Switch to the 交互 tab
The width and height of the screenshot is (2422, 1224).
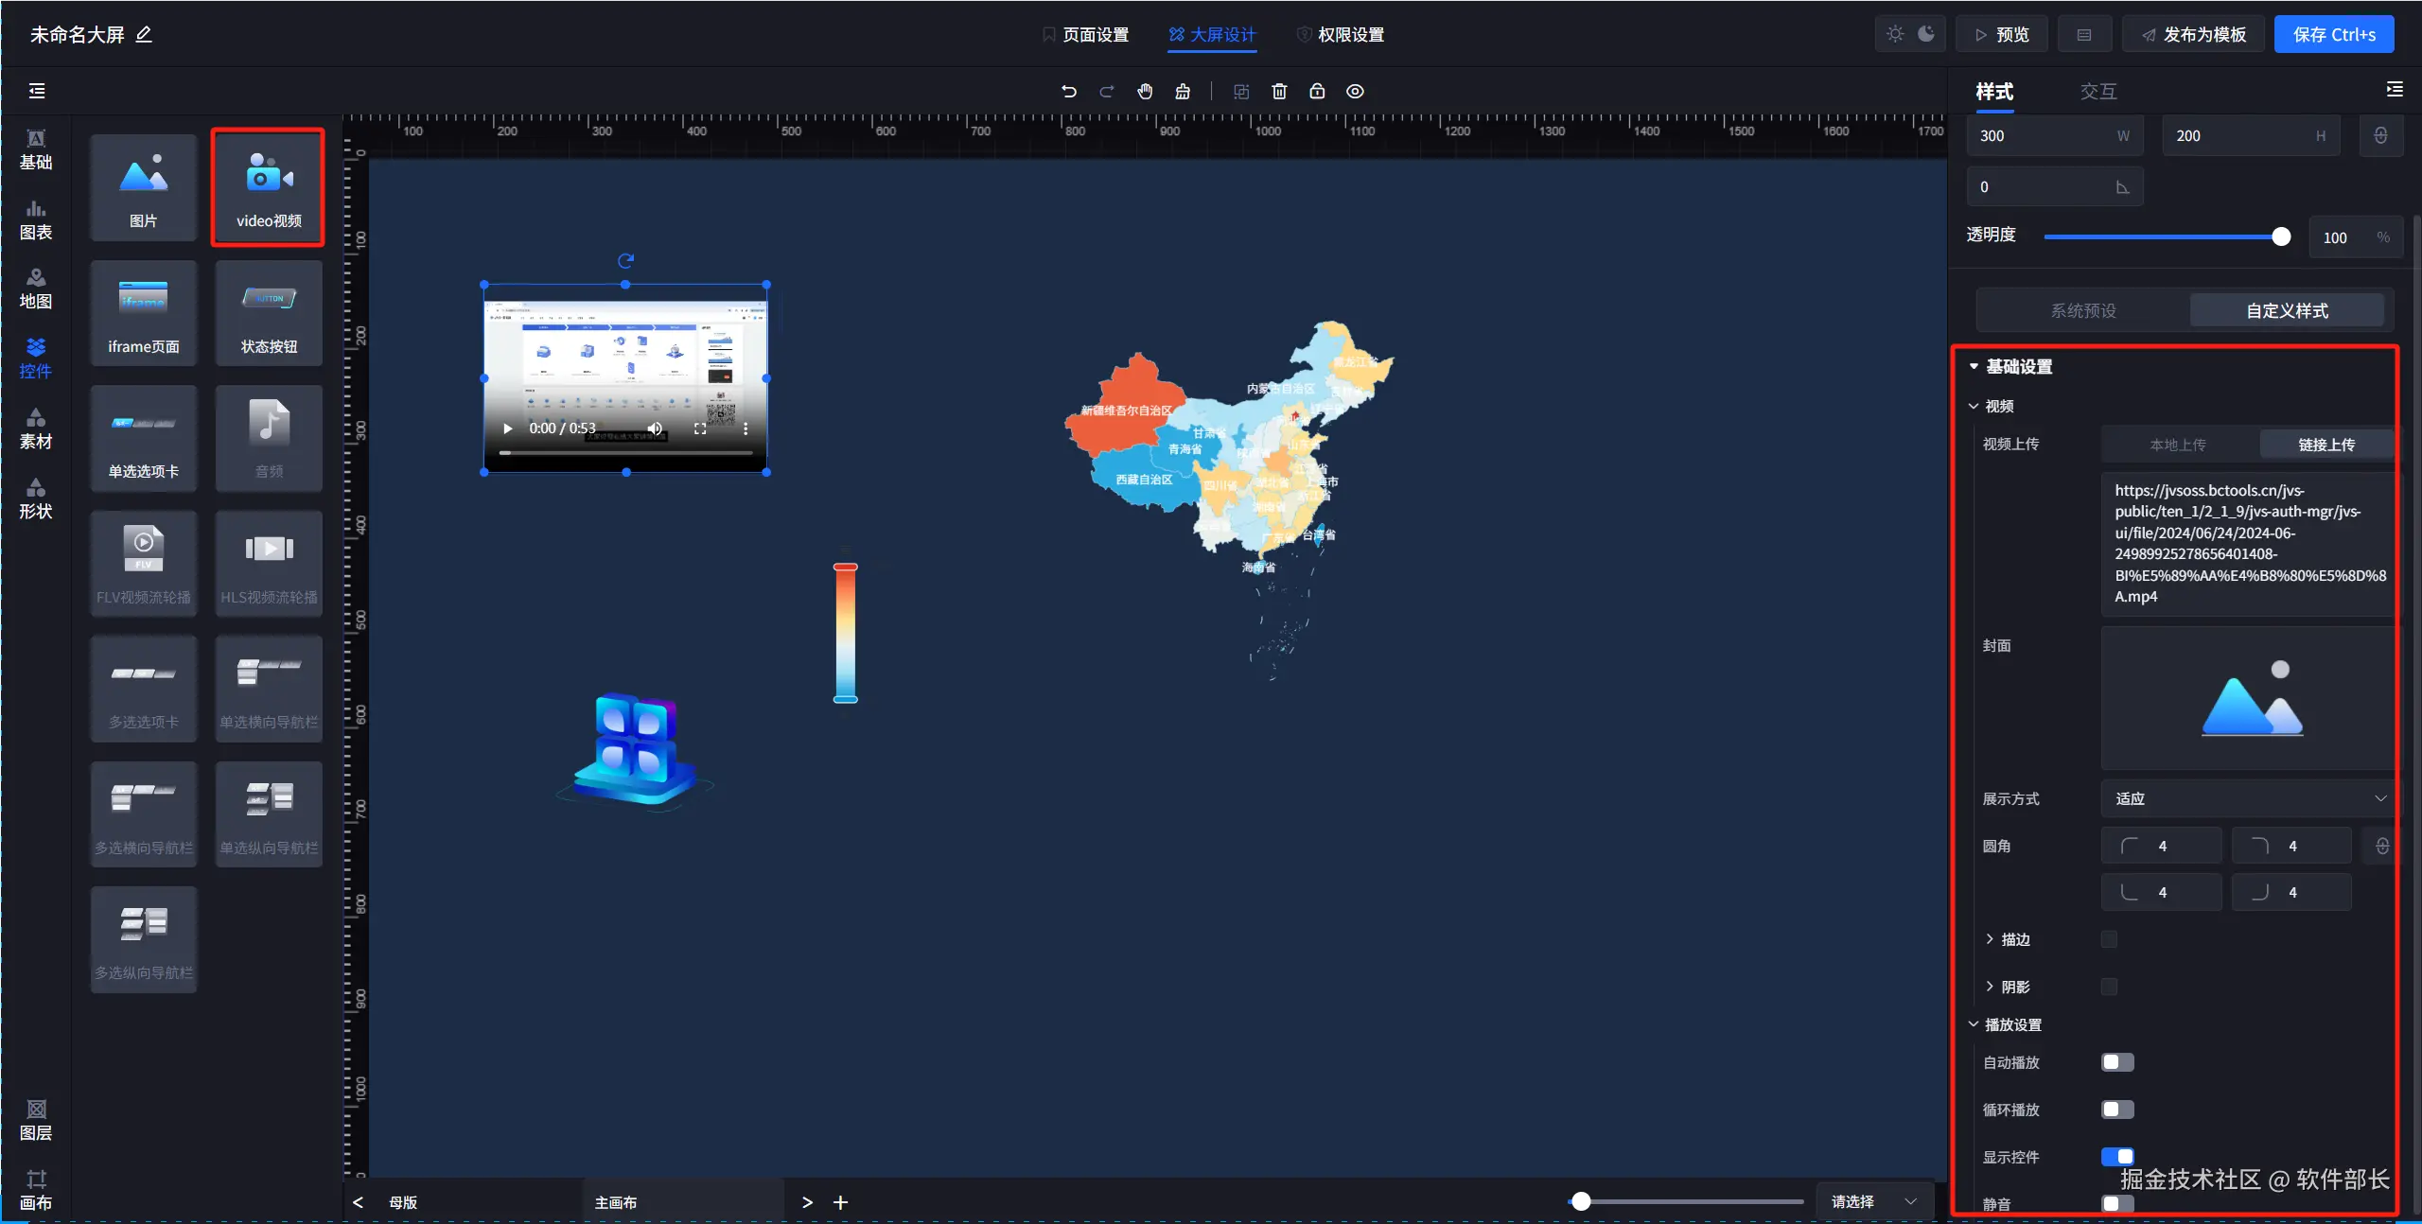click(x=2097, y=92)
